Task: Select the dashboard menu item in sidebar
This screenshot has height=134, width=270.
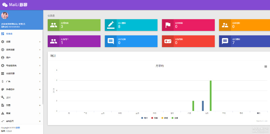Action: click(21, 34)
